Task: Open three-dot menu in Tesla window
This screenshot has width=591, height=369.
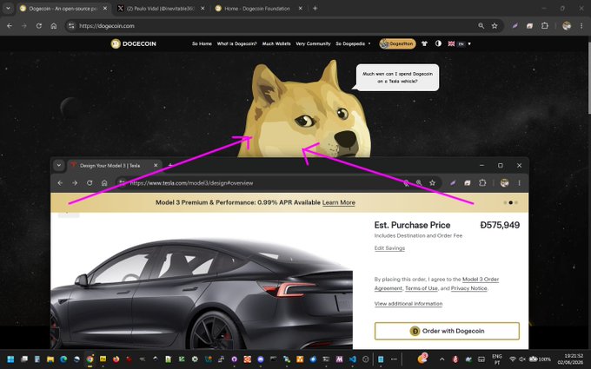Action: (x=519, y=183)
